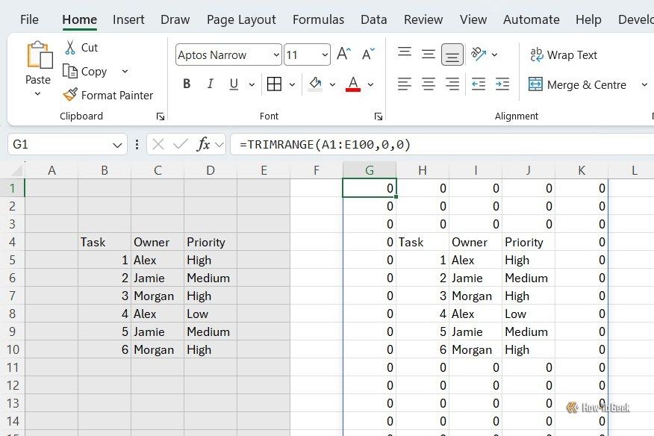This screenshot has height=436, width=654.
Task: Apply fill colour bucket icon
Action: [x=315, y=84]
